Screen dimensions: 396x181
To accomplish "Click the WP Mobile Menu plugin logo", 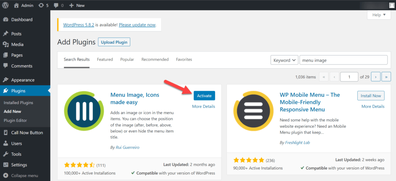I will click(253, 111).
